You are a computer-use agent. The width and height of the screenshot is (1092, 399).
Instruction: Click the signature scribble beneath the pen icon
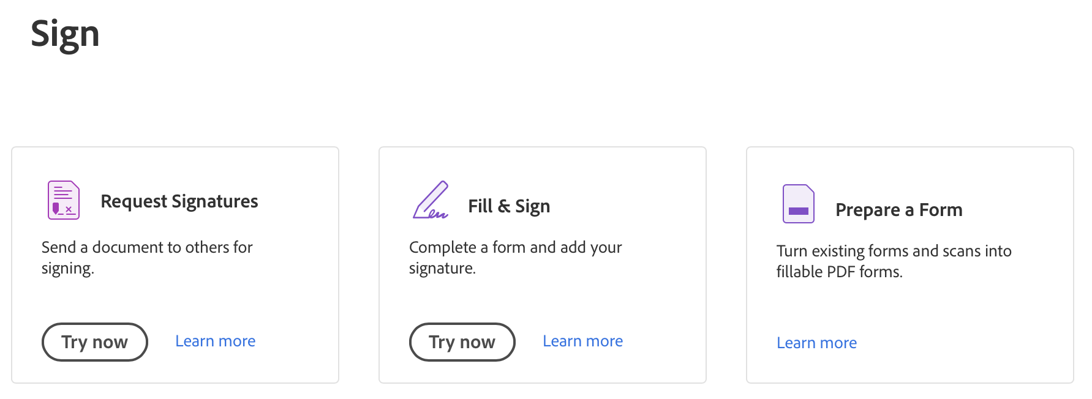click(437, 214)
